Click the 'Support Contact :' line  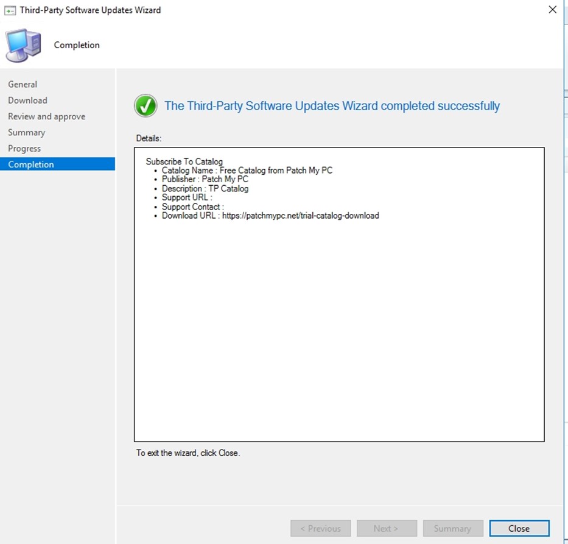coord(193,207)
